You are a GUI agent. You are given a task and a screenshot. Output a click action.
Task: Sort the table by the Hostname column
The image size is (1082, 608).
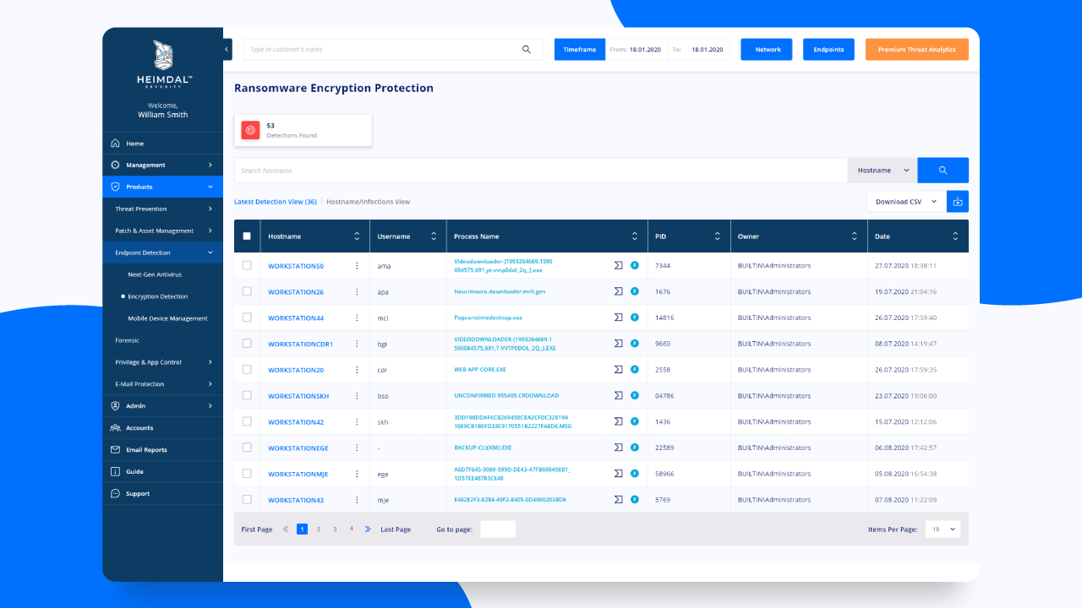tap(357, 236)
